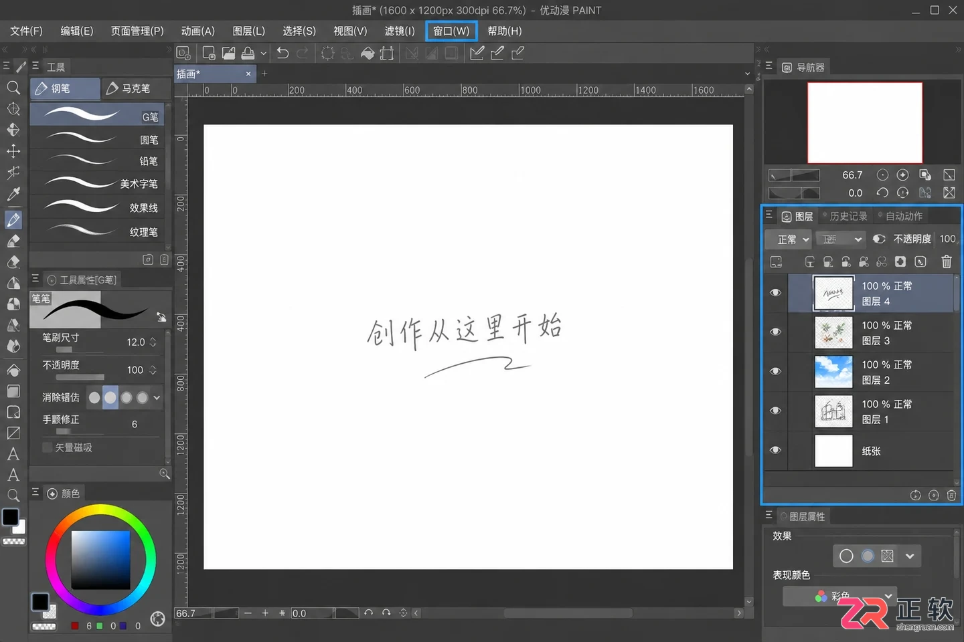Select the 铅笔 brush
This screenshot has height=642, width=964.
(97, 160)
